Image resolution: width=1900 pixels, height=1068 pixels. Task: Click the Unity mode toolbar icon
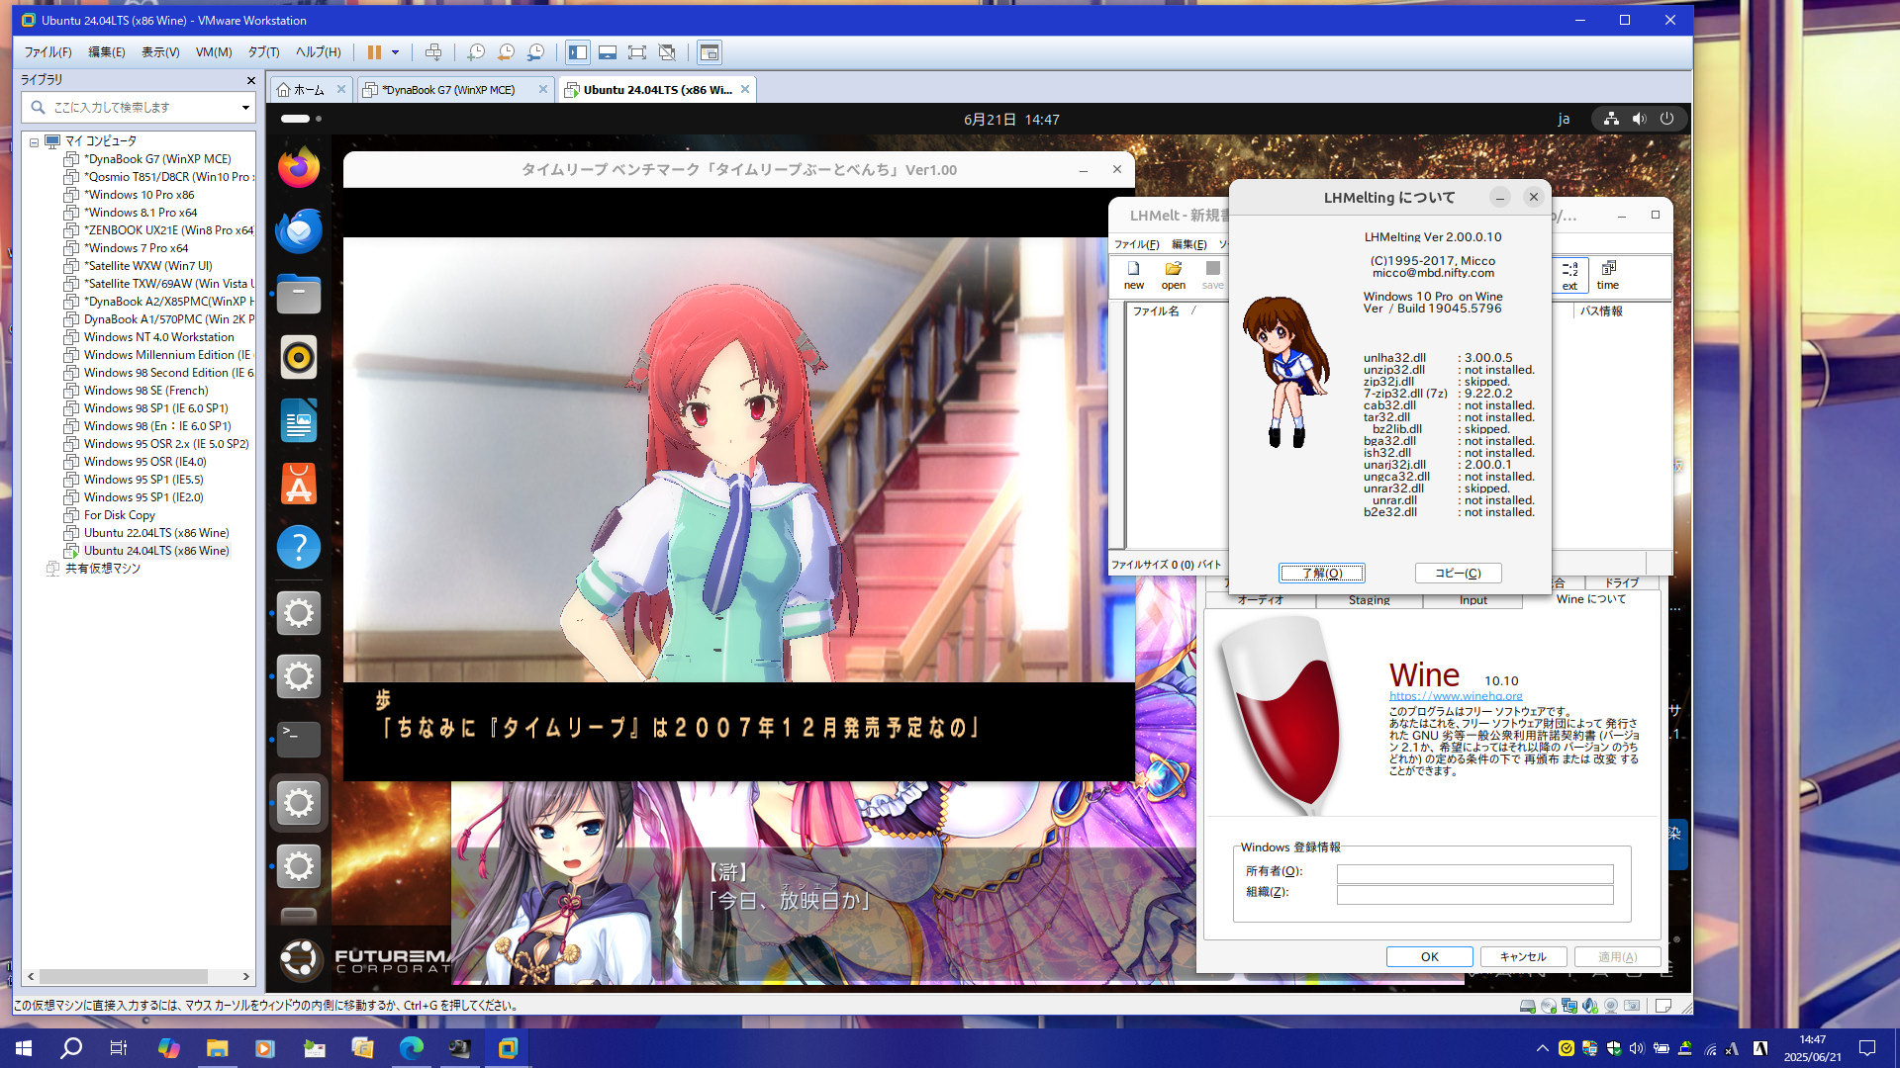667,52
